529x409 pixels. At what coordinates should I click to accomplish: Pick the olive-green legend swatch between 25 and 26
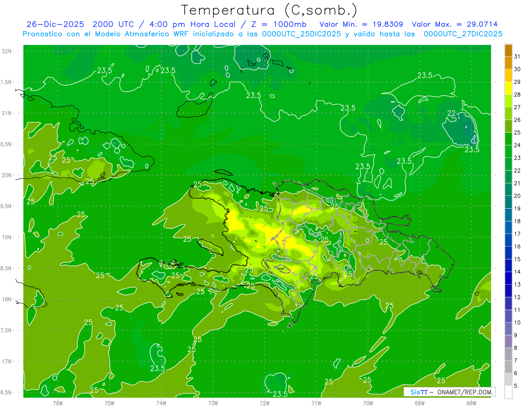[508, 126]
